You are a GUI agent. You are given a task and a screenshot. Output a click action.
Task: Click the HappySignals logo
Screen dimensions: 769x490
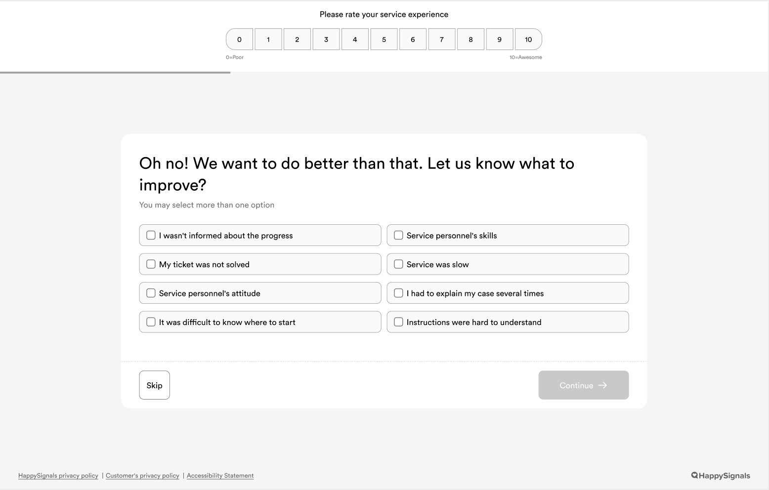tap(721, 476)
